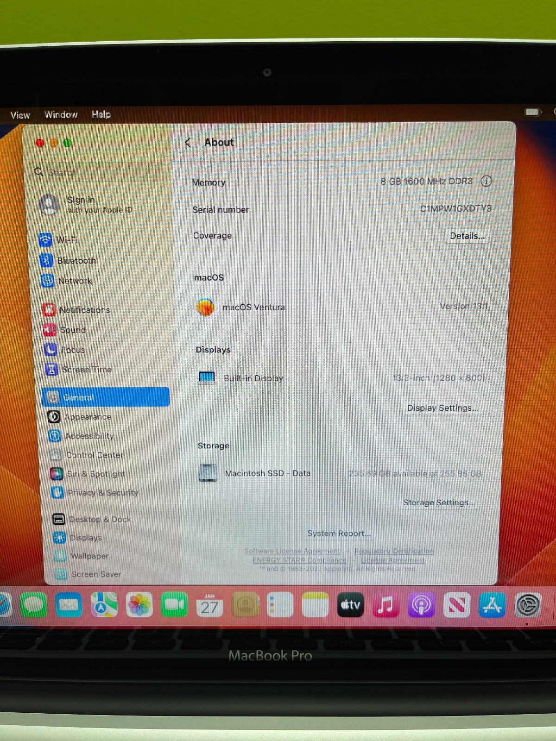Click the macOS Ventura icon
The width and height of the screenshot is (556, 741).
[x=205, y=307]
